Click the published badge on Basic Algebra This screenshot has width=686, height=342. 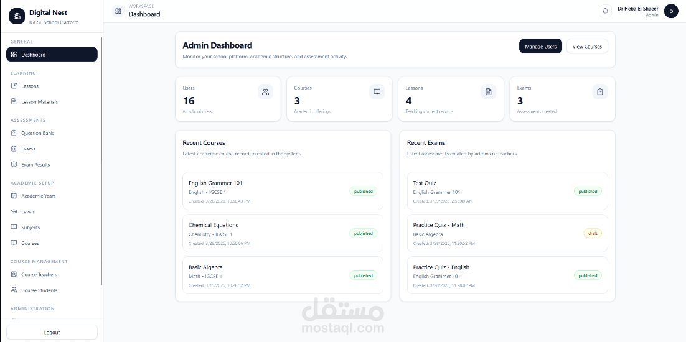click(363, 275)
